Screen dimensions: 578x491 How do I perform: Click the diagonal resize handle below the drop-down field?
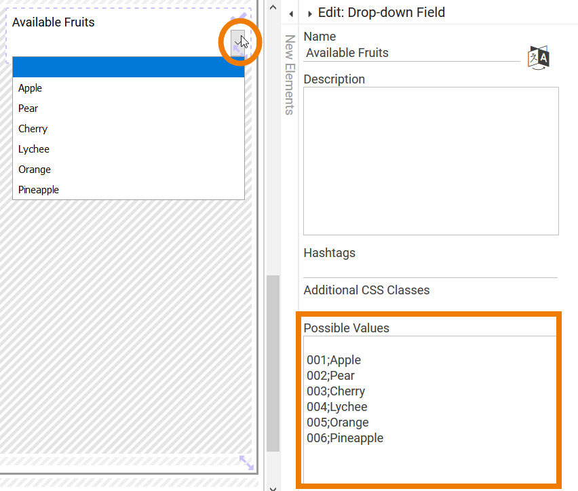[x=246, y=463]
